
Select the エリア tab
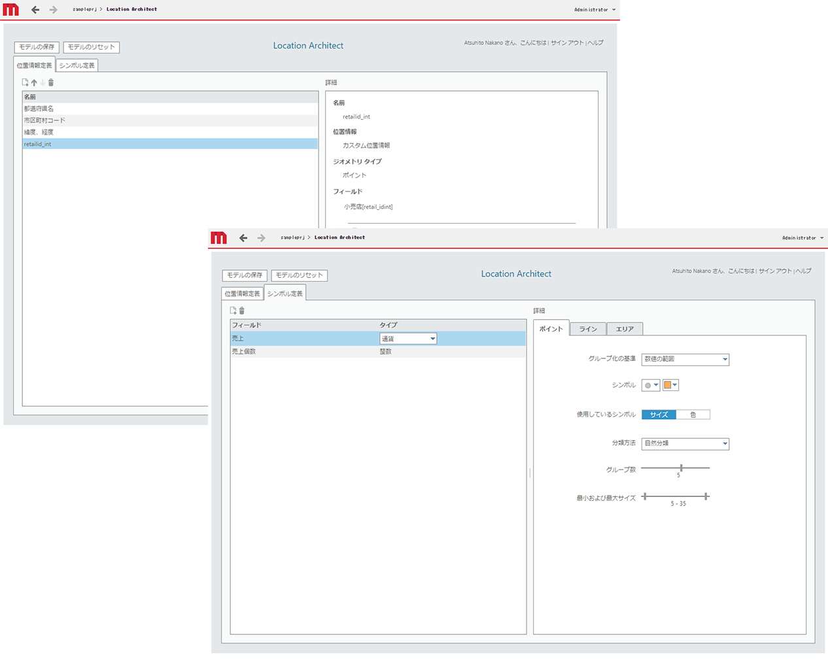(x=625, y=329)
